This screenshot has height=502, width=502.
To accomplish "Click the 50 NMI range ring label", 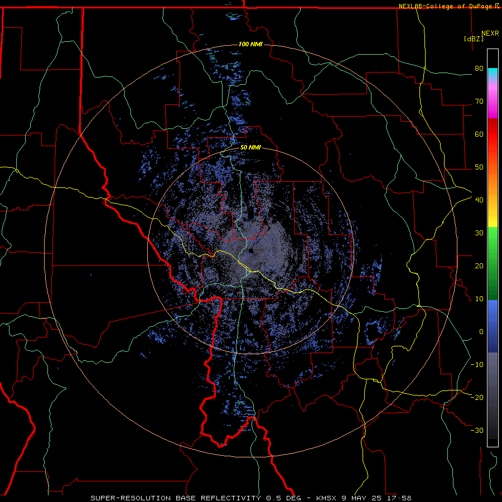I will 250,148.
